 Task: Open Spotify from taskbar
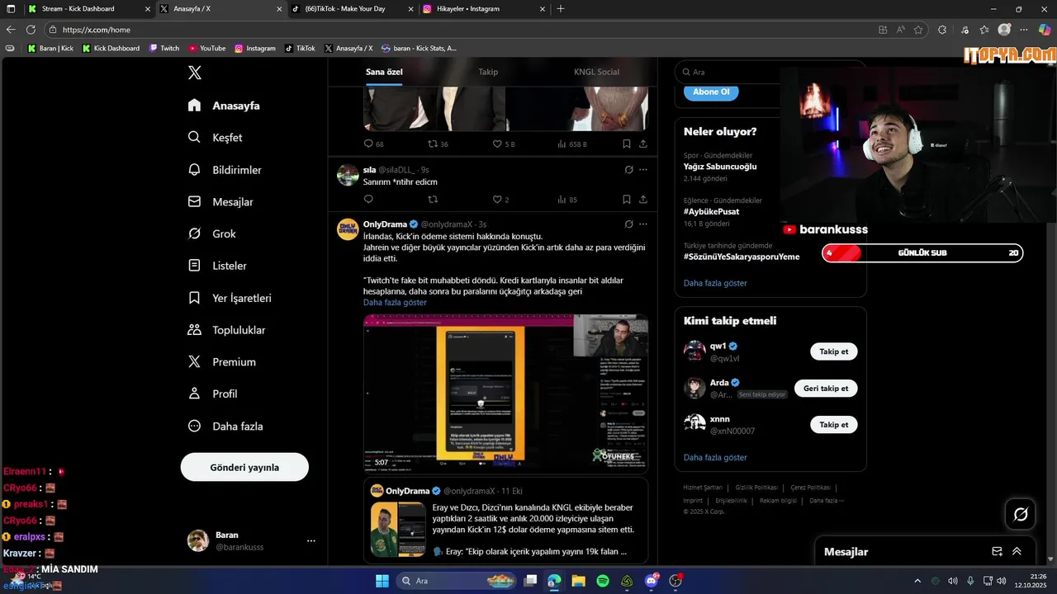(603, 581)
